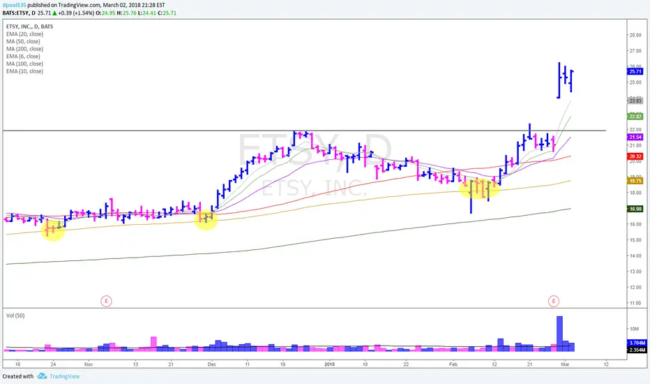Click the 15.00 price axis label

[x=635, y=240]
